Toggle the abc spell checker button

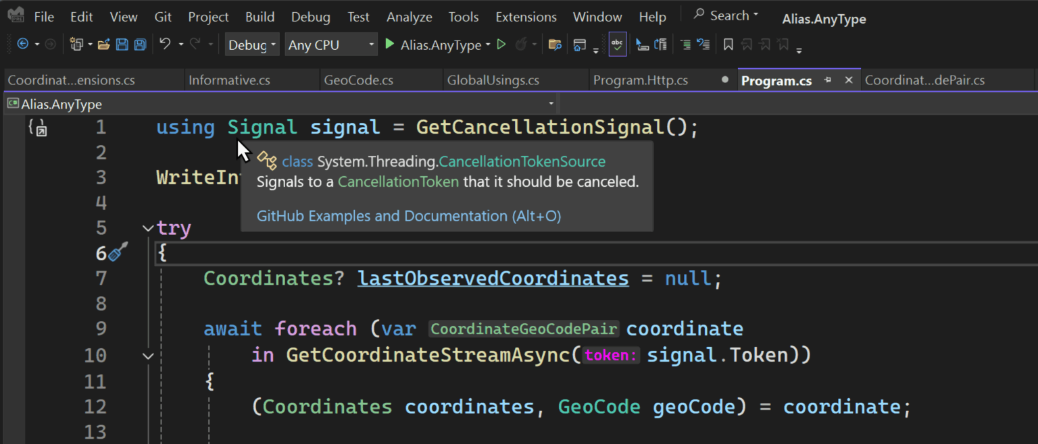tap(617, 45)
